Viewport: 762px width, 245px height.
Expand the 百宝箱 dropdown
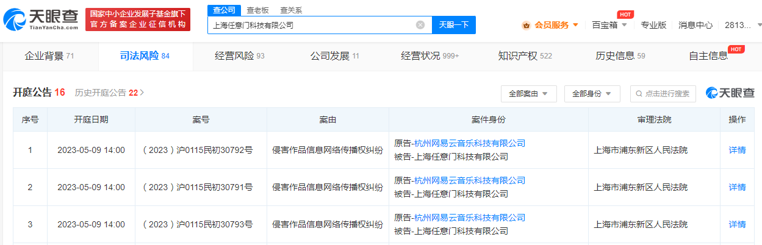pos(609,25)
